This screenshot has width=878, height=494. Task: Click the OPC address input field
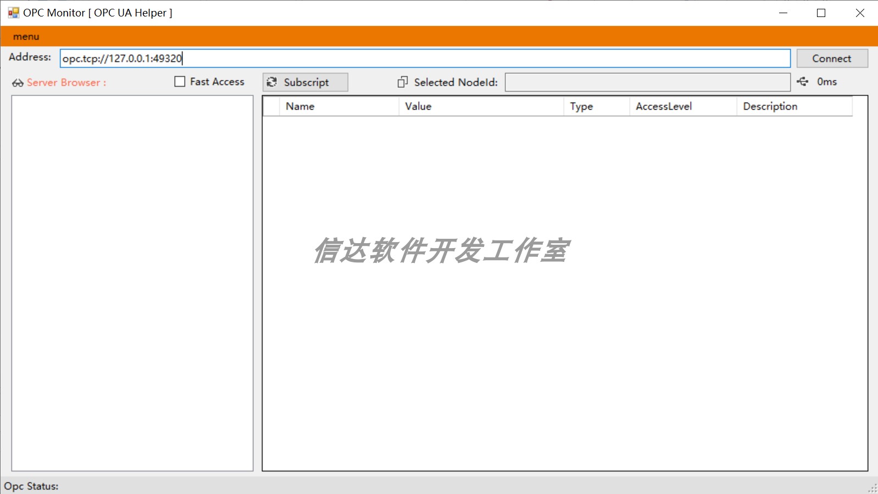pyautogui.click(x=425, y=58)
